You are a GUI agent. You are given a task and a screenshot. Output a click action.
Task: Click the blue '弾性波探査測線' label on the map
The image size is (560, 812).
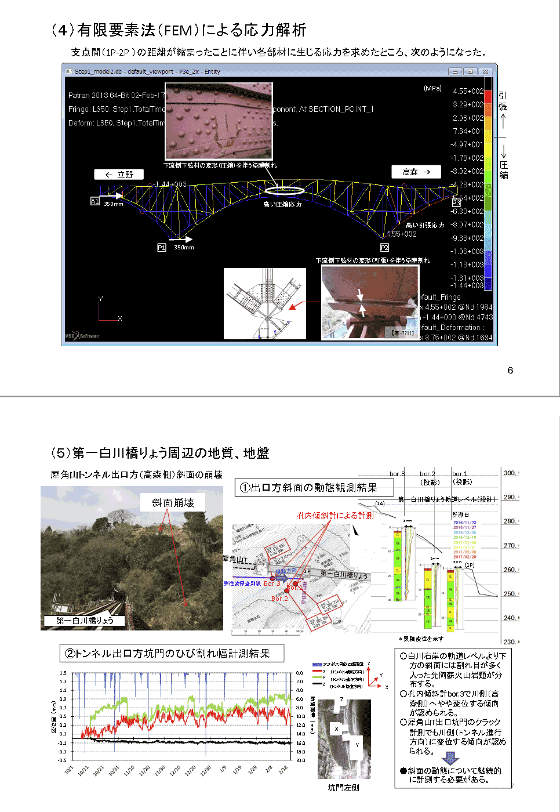click(x=242, y=583)
